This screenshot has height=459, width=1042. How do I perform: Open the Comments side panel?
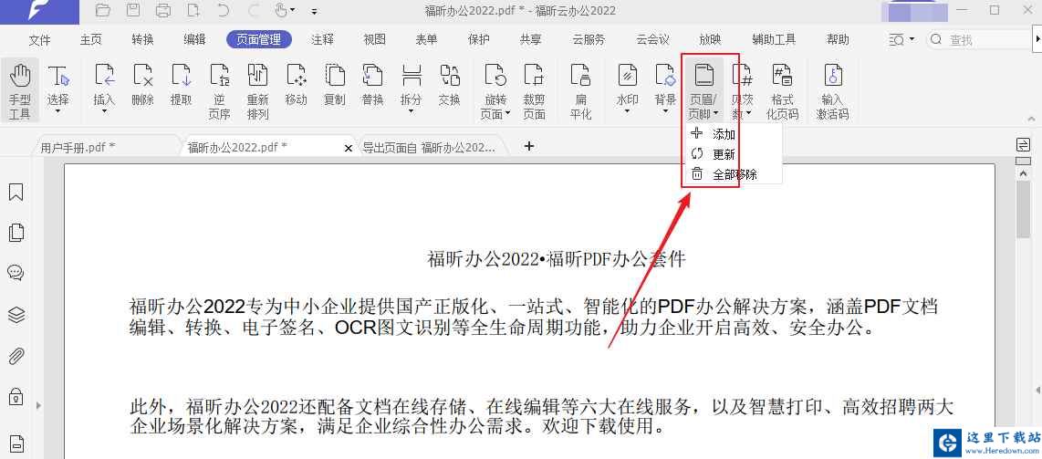coord(16,272)
